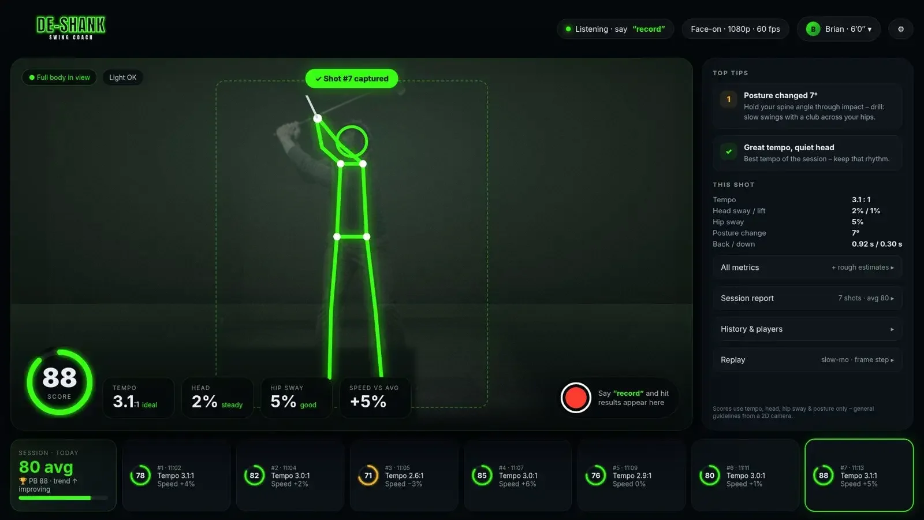Toggle the Listening say record indicator

pos(615,29)
